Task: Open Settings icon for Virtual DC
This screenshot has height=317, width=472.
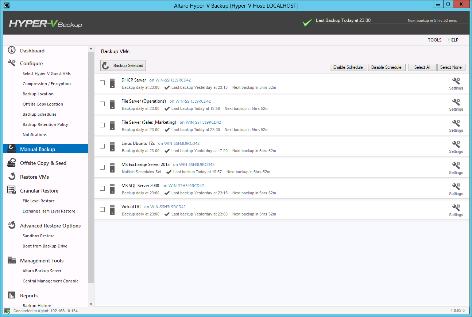Action: point(456,207)
